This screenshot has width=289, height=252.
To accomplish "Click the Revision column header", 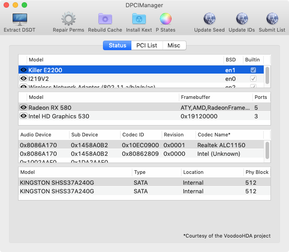I will 179,135.
